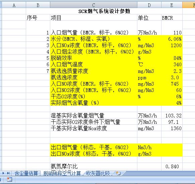Select the 3.0 value cell

(x=172, y=77)
